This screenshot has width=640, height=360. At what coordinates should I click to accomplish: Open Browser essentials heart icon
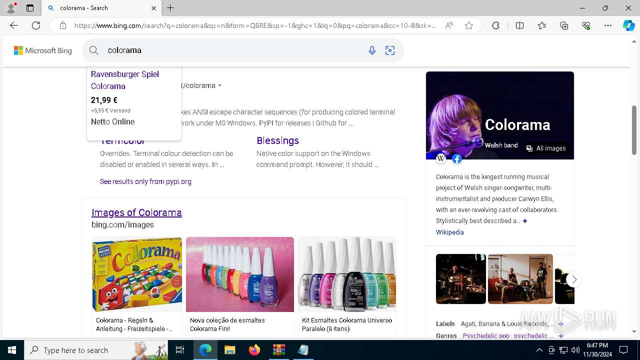click(586, 25)
